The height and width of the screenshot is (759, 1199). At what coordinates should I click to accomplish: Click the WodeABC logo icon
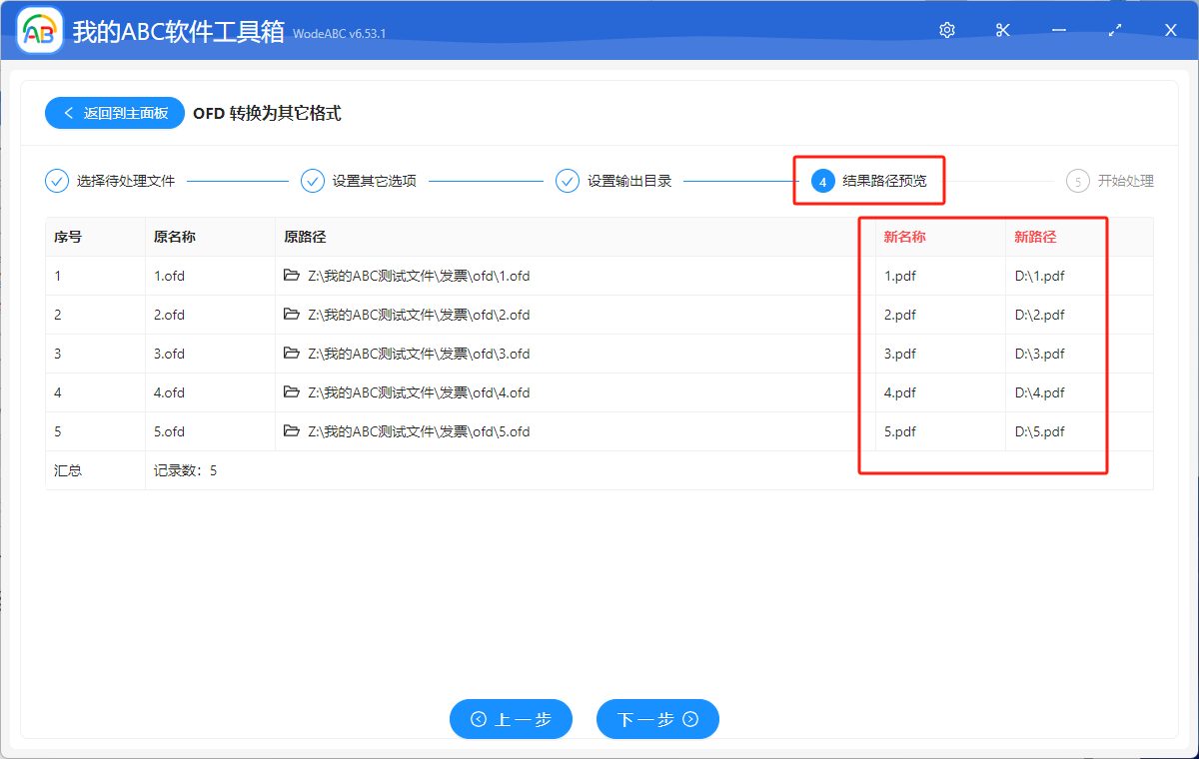(39, 29)
